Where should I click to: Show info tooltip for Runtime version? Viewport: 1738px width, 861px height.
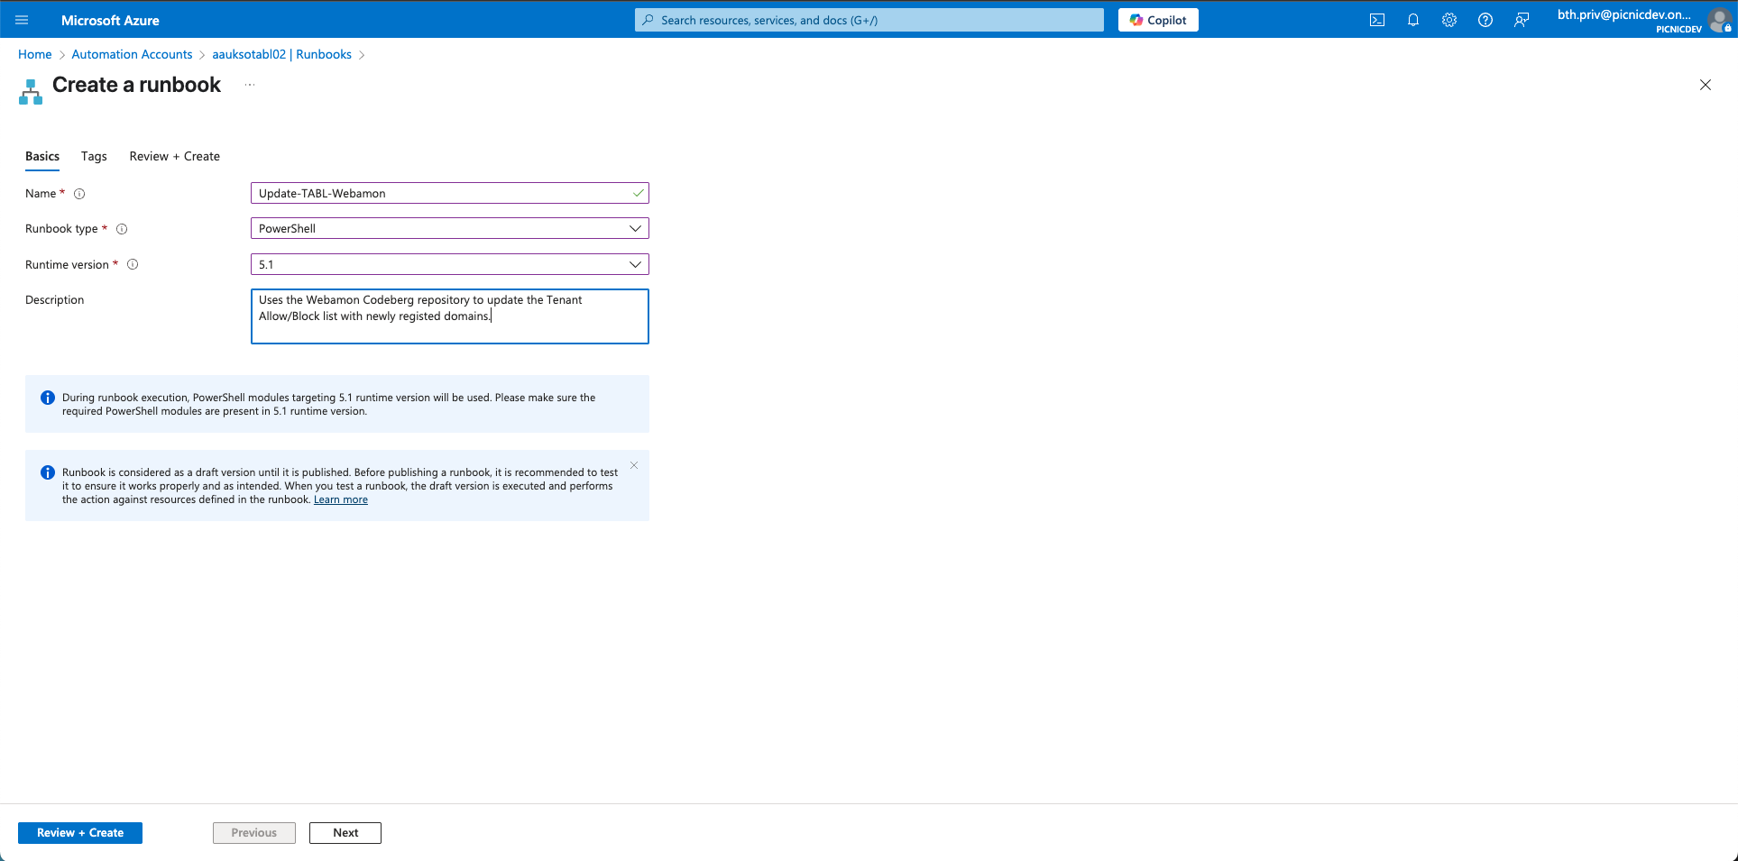pos(133,264)
